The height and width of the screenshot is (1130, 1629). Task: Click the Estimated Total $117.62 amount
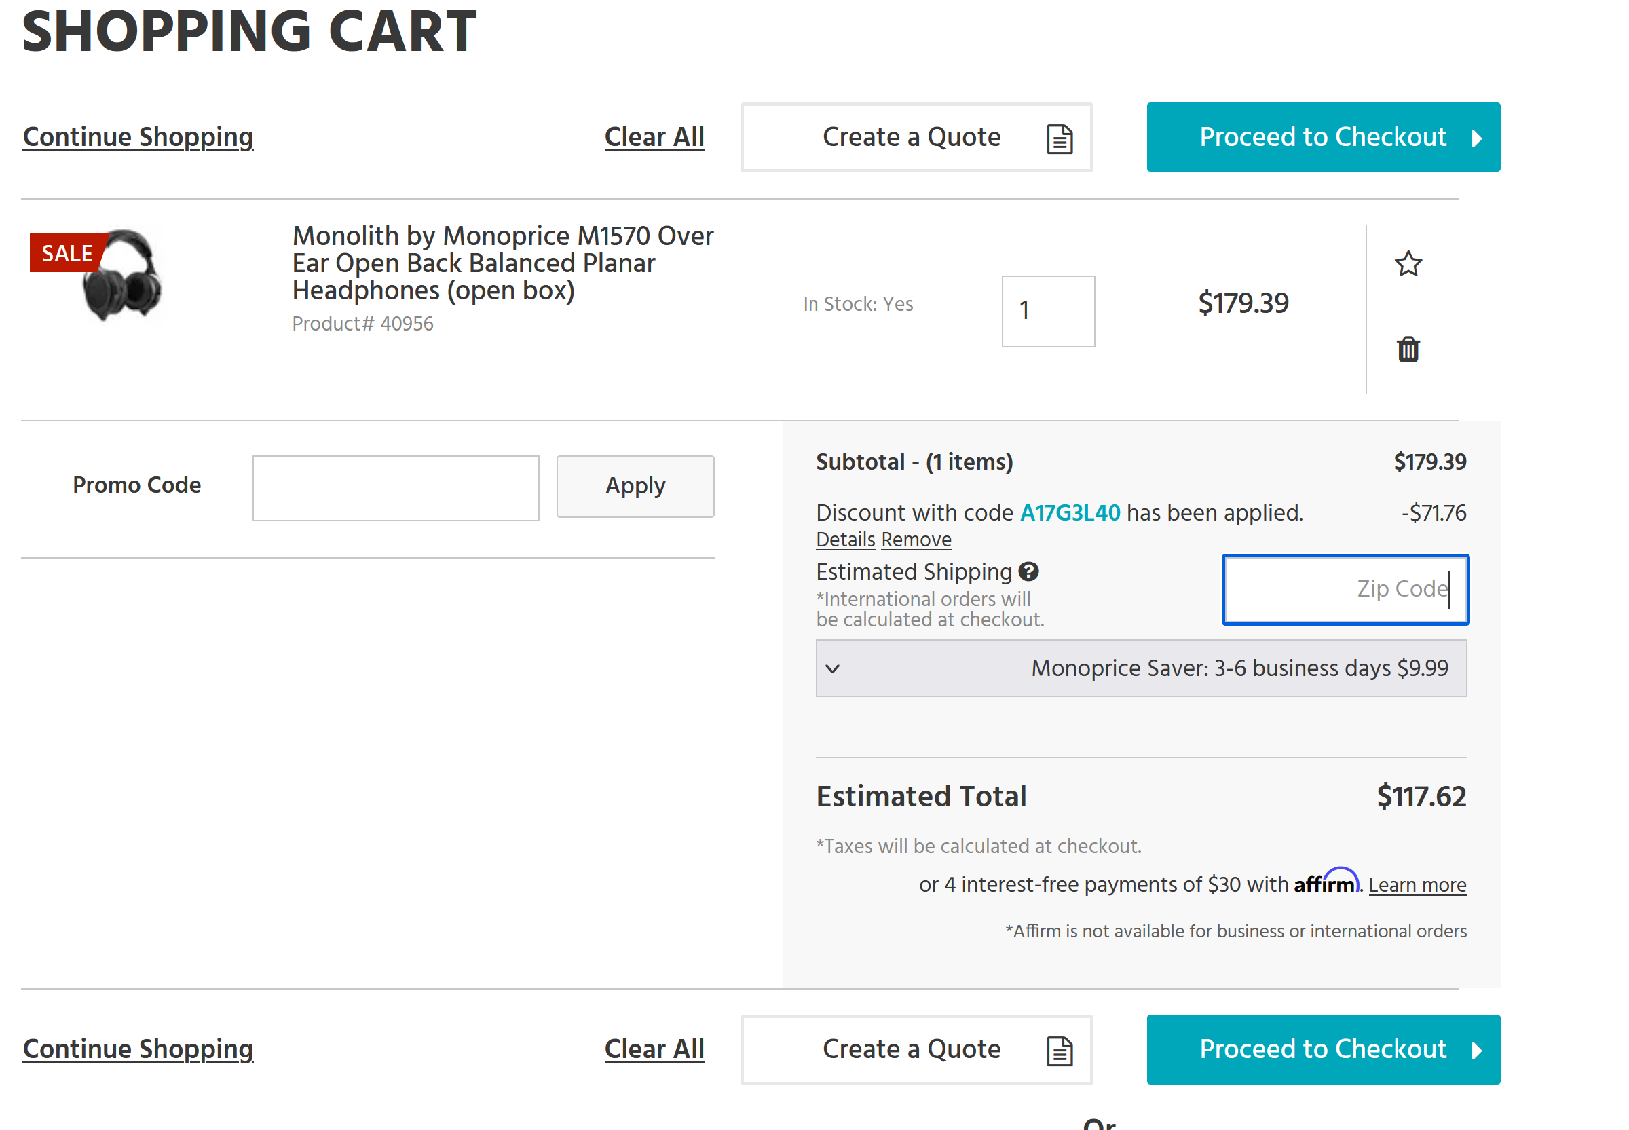coord(1421,797)
